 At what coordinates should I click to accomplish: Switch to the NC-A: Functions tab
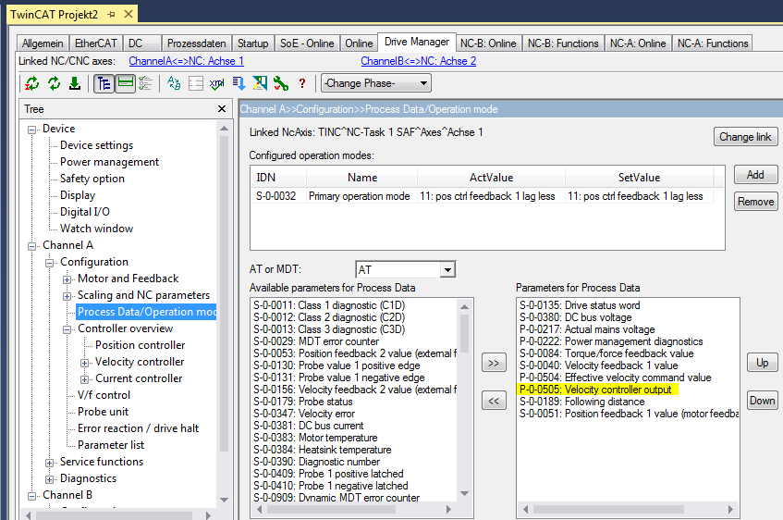click(x=713, y=43)
